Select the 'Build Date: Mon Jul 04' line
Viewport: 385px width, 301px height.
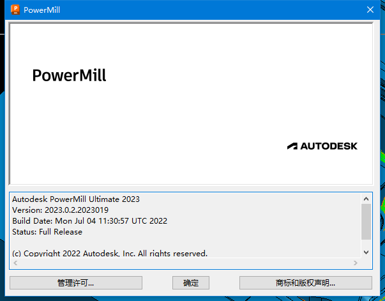[x=89, y=220]
